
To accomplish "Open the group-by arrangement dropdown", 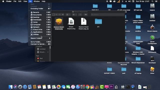I will point(68,14).
